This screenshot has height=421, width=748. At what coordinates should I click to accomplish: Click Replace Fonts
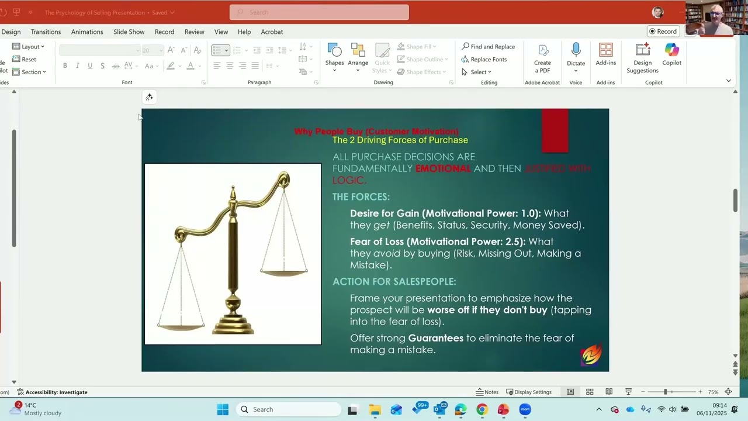point(484,59)
